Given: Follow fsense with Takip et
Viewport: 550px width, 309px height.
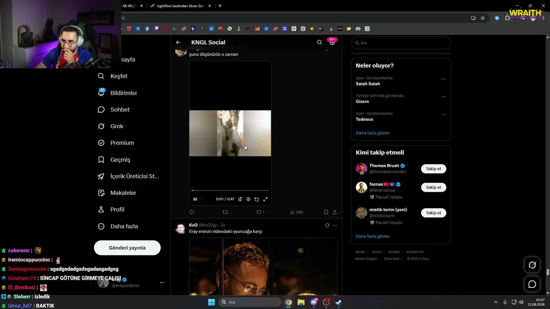Looking at the screenshot, I should (x=434, y=187).
